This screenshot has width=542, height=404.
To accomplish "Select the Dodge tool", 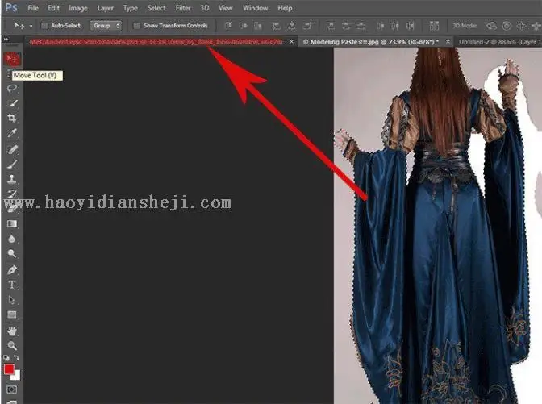I will coord(12,254).
